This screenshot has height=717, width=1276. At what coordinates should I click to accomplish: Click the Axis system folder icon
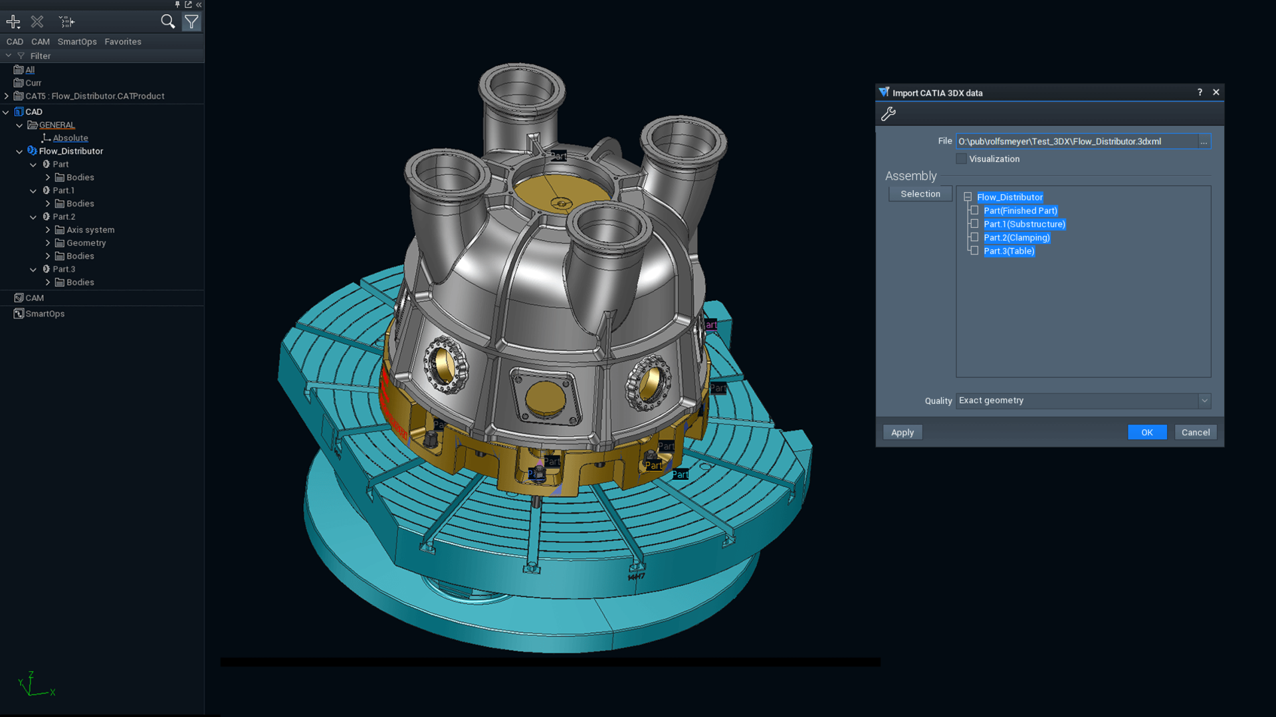click(x=60, y=230)
